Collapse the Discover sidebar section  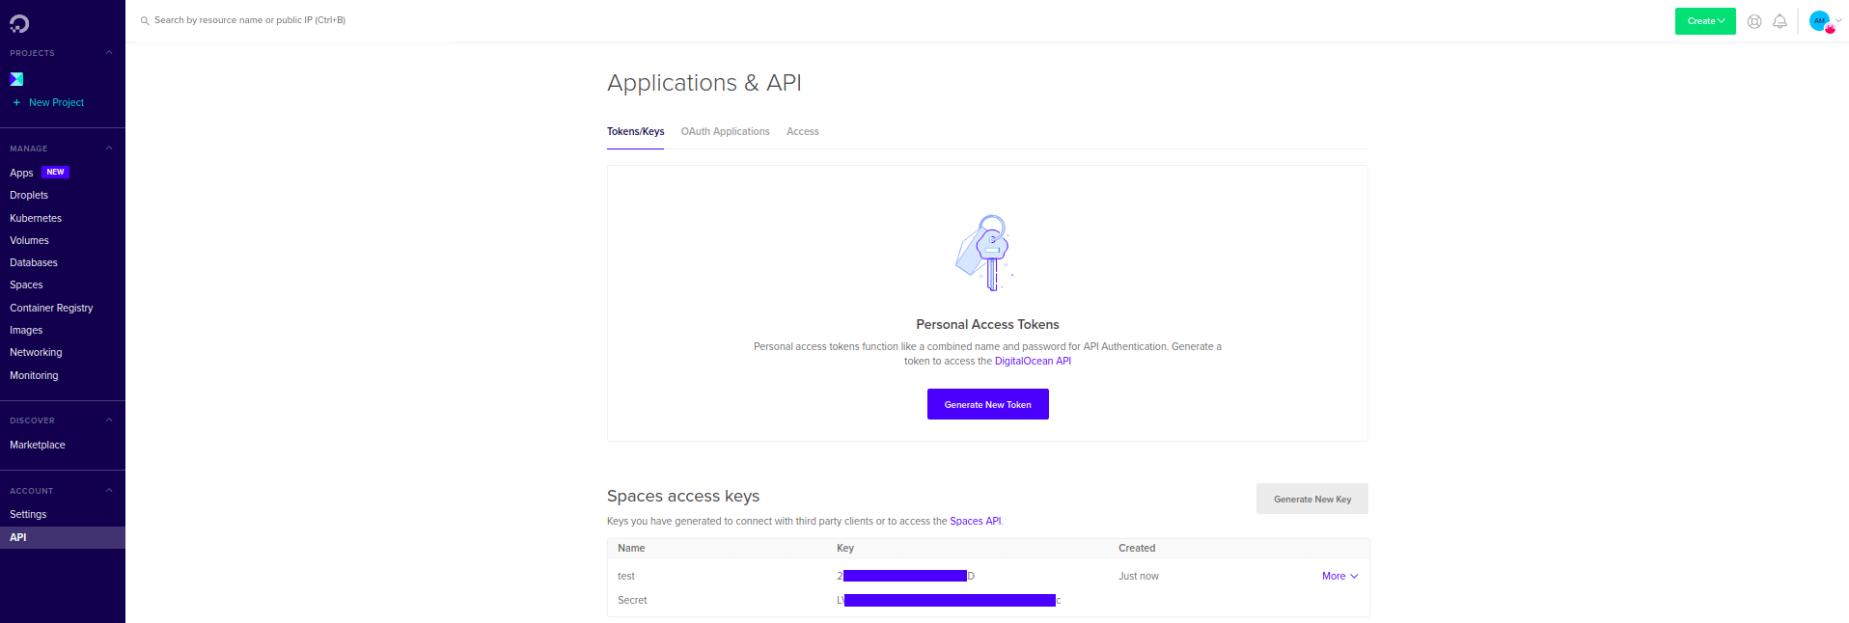click(109, 420)
